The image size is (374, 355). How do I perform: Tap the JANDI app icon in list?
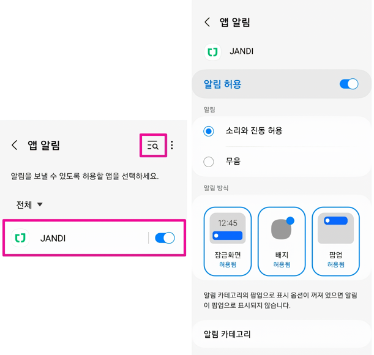[21, 238]
